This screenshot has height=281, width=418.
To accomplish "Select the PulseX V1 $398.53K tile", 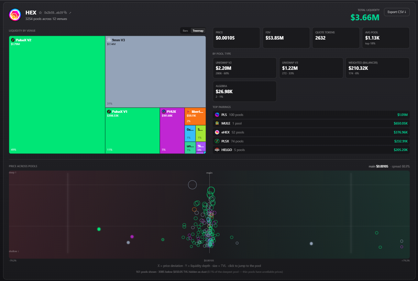I will click(x=132, y=131).
